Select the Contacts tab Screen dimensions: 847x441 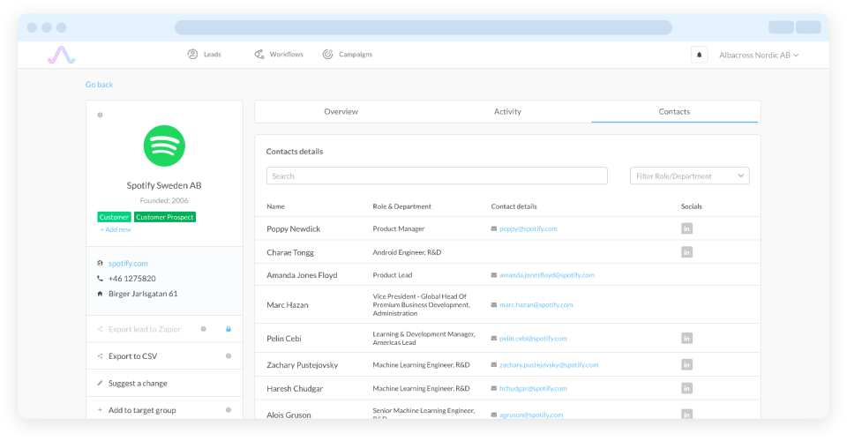674,111
